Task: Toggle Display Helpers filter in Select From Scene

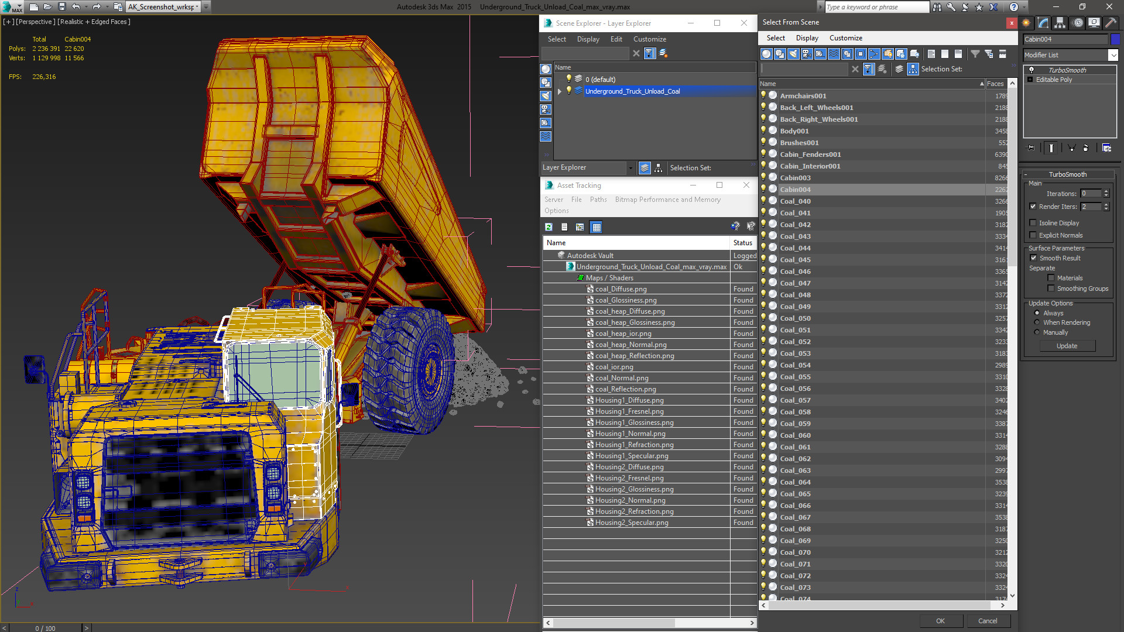Action: coord(820,54)
